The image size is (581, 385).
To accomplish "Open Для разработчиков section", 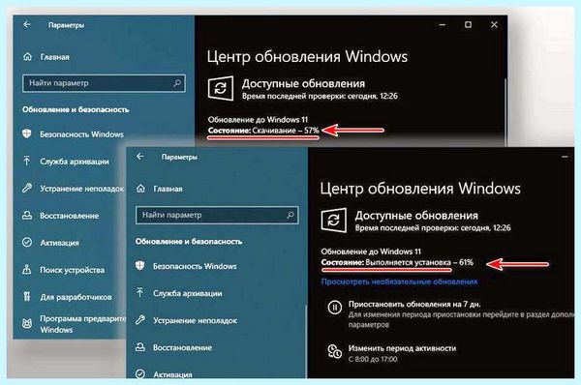I will 76,297.
